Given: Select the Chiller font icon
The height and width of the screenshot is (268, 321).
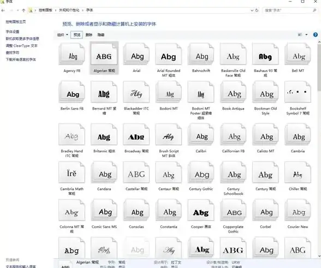Looking at the screenshot, I should tap(298, 172).
